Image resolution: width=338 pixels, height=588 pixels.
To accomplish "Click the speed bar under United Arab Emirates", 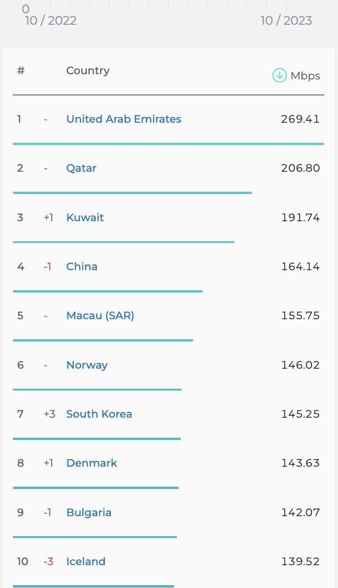I will pyautogui.click(x=169, y=143).
